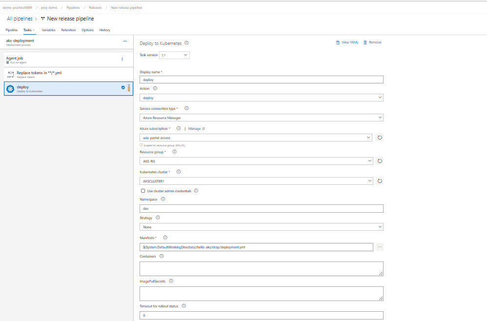Open the Kubernetes cluster dropdown

[x=256, y=181]
